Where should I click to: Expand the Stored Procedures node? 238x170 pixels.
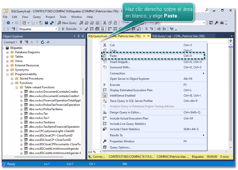pos(12,79)
